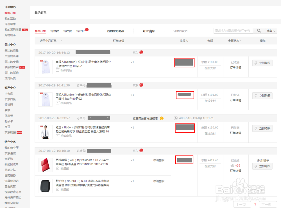Open the red WD Passport thumbnail
This screenshot has width=281, height=208.
tap(45, 165)
